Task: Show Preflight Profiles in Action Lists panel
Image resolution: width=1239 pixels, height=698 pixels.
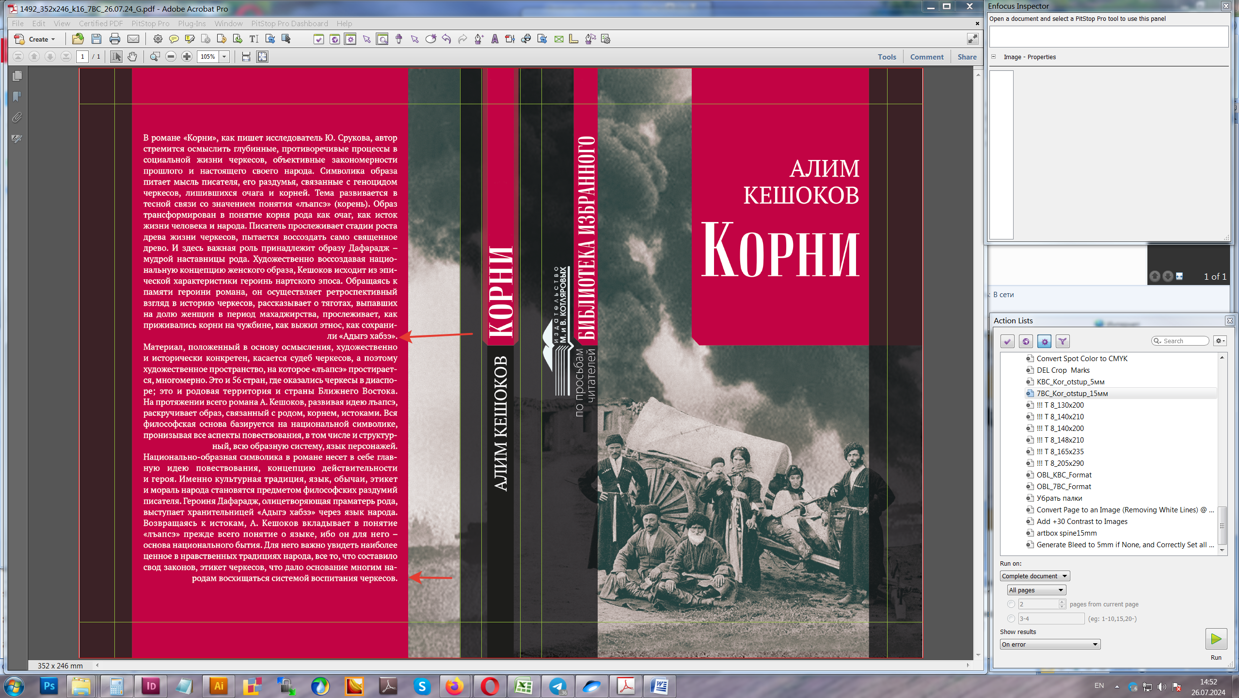Action: 1007,341
